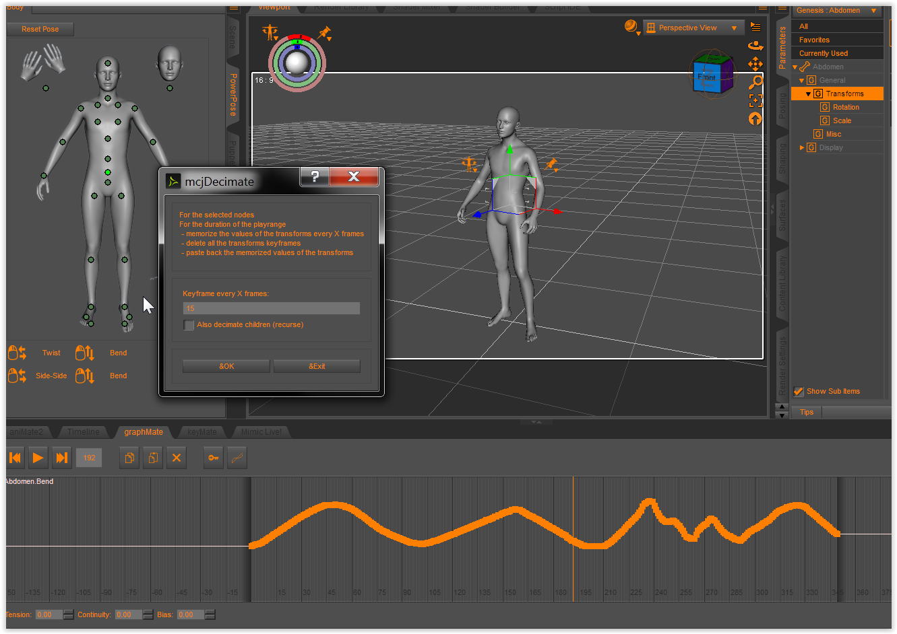Image resolution: width=897 pixels, height=634 pixels.
Task: Click the Tension value field
Action: (x=49, y=614)
